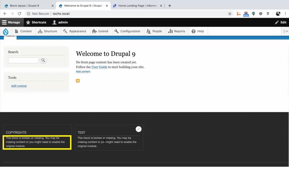Open the Appearance admin menu
Viewport: 289px width, 180px height.
point(75,31)
